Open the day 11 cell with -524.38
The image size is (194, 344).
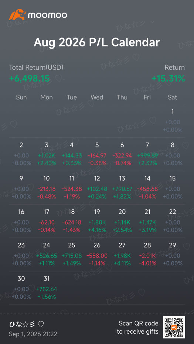72,188
